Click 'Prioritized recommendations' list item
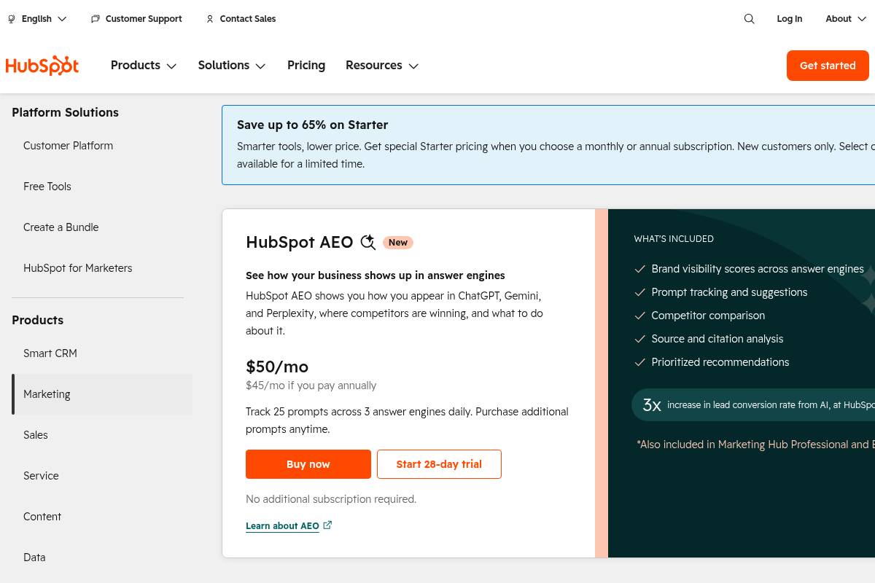Viewport: 875px width, 583px height. [720, 362]
